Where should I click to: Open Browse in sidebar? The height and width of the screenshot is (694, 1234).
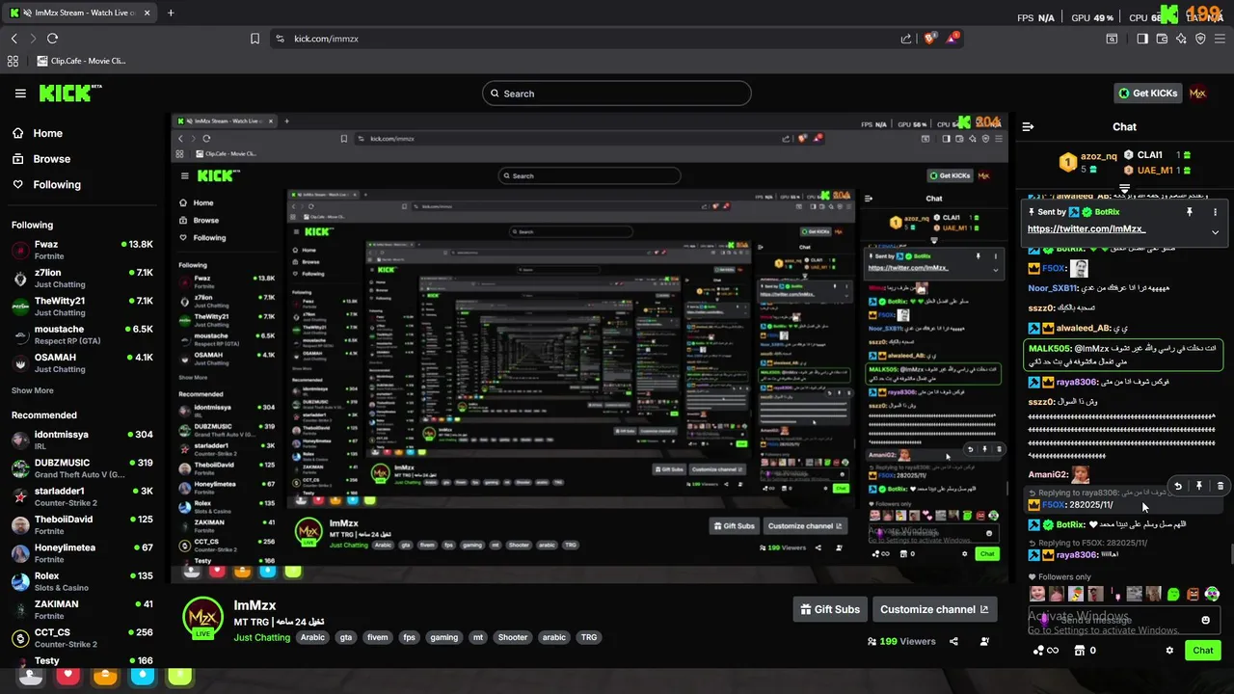pos(51,159)
